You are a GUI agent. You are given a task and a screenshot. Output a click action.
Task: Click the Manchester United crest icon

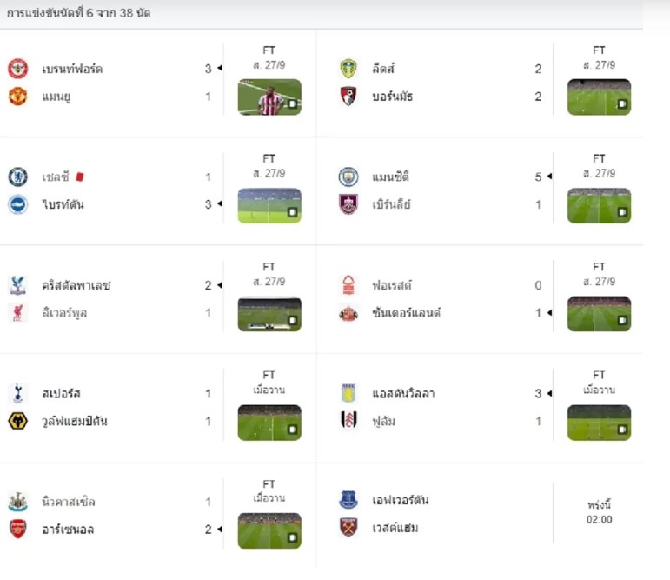[18, 97]
